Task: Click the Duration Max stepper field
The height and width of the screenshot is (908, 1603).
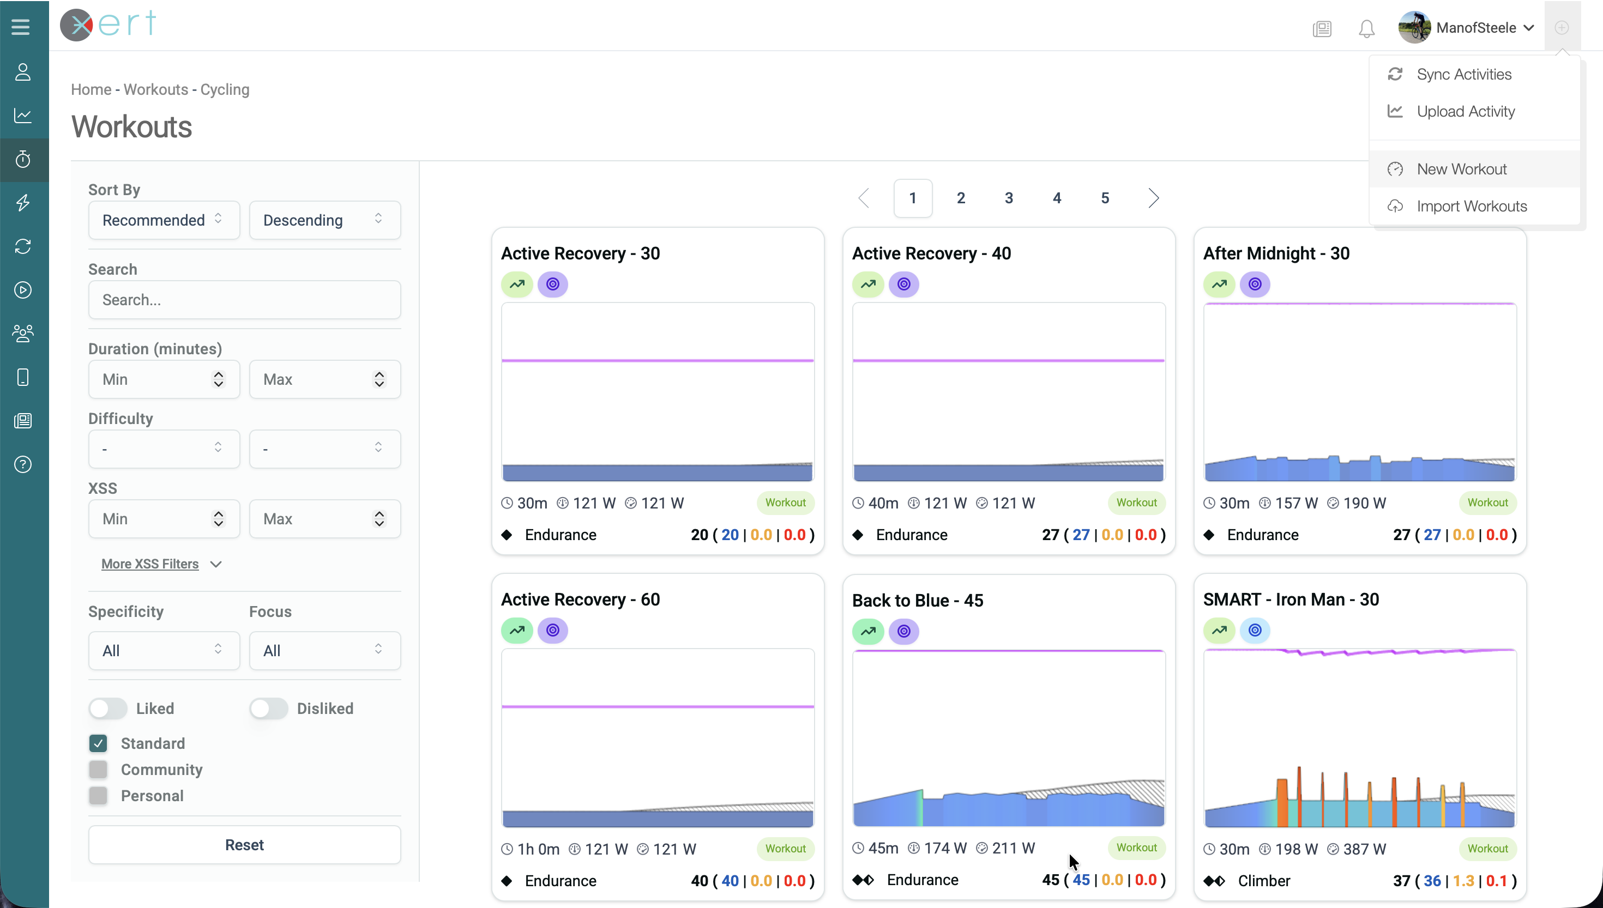Action: pyautogui.click(x=324, y=379)
